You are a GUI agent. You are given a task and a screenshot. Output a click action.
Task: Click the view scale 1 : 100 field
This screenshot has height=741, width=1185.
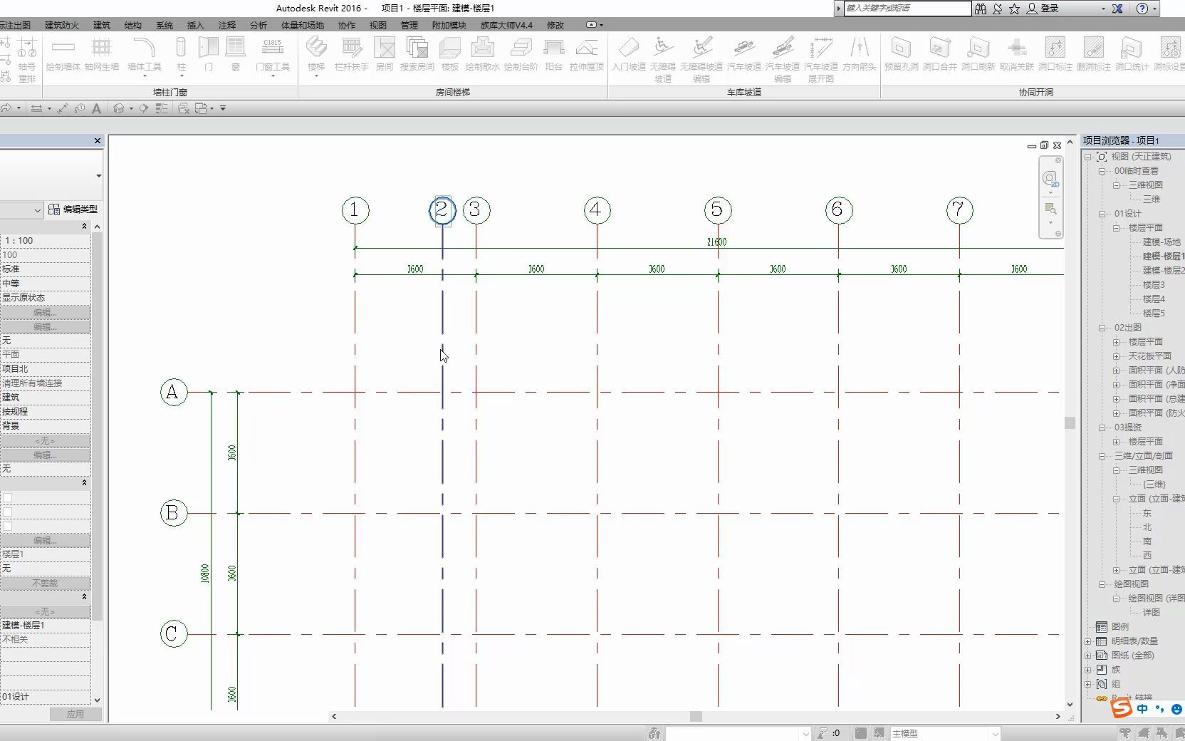pos(46,241)
